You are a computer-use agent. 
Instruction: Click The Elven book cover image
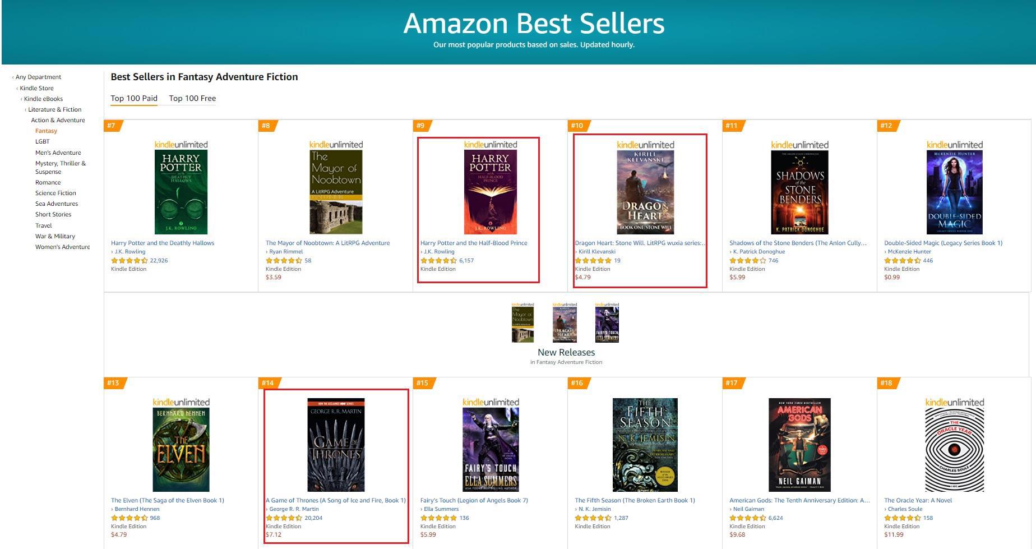coord(181,449)
